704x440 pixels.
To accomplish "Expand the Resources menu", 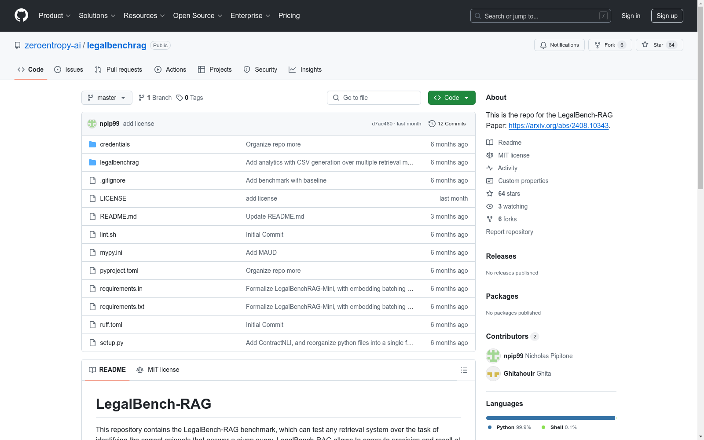I will (144, 15).
